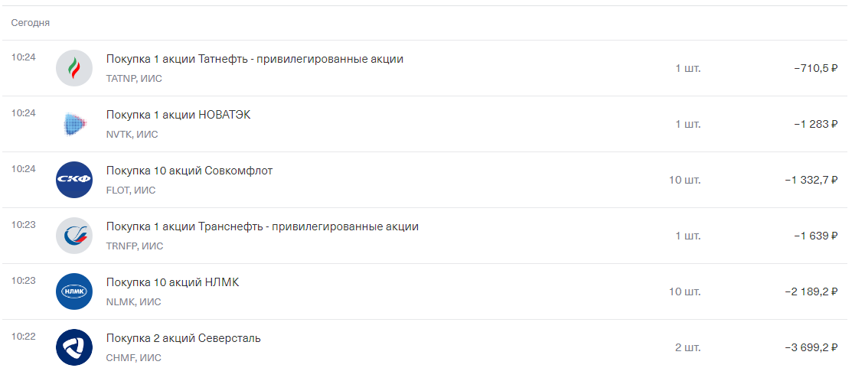Image resolution: width=865 pixels, height=381 pixels.
Task: Click the −710,5 ₽ amount
Action: coord(816,68)
